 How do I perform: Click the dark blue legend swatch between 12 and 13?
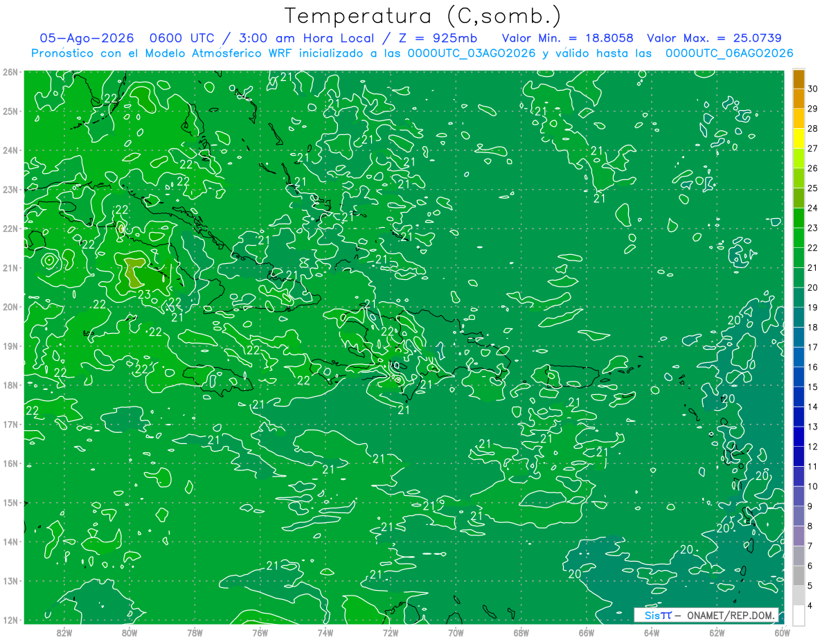798,436
